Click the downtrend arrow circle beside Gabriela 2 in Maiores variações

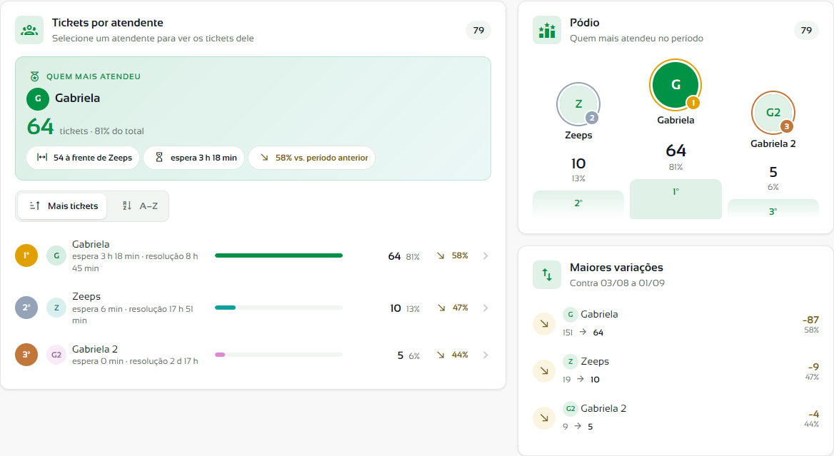pos(544,417)
